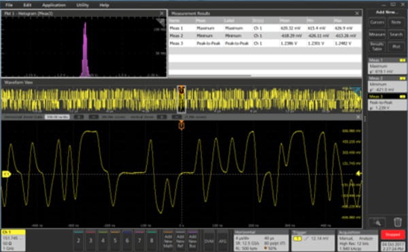Click the trigger position marker above waveform
The image size is (408, 252).
click(182, 125)
